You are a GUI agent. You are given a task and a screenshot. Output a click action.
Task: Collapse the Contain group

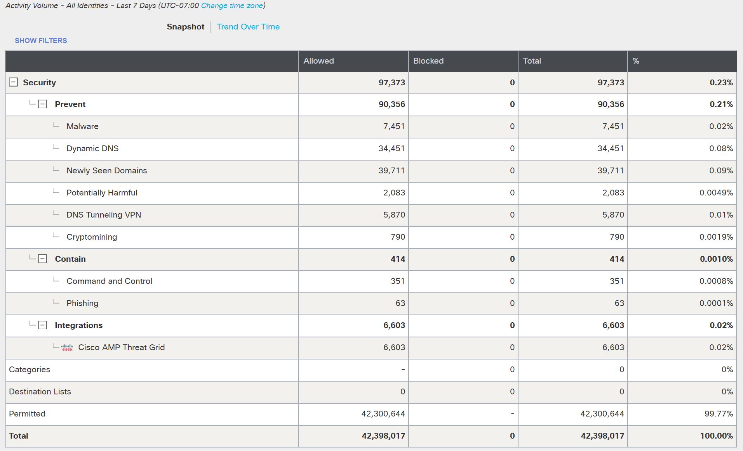click(x=43, y=259)
